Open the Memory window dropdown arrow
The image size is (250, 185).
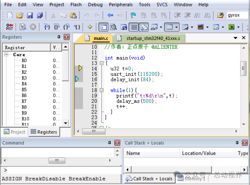point(176,27)
